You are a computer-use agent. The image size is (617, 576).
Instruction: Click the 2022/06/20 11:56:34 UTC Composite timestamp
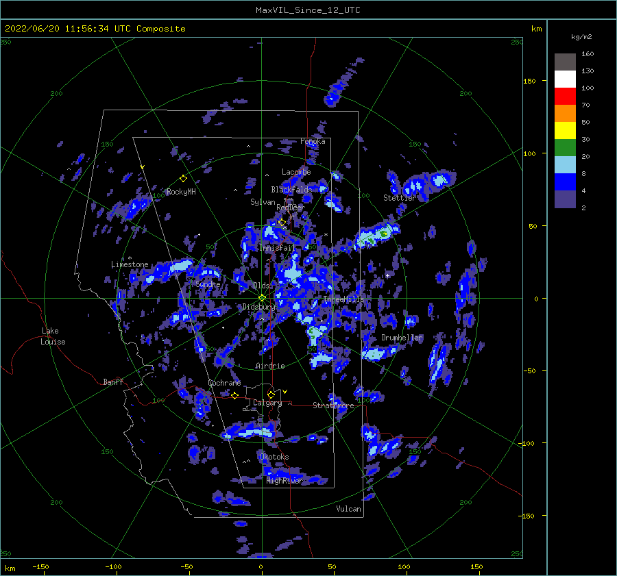click(95, 29)
